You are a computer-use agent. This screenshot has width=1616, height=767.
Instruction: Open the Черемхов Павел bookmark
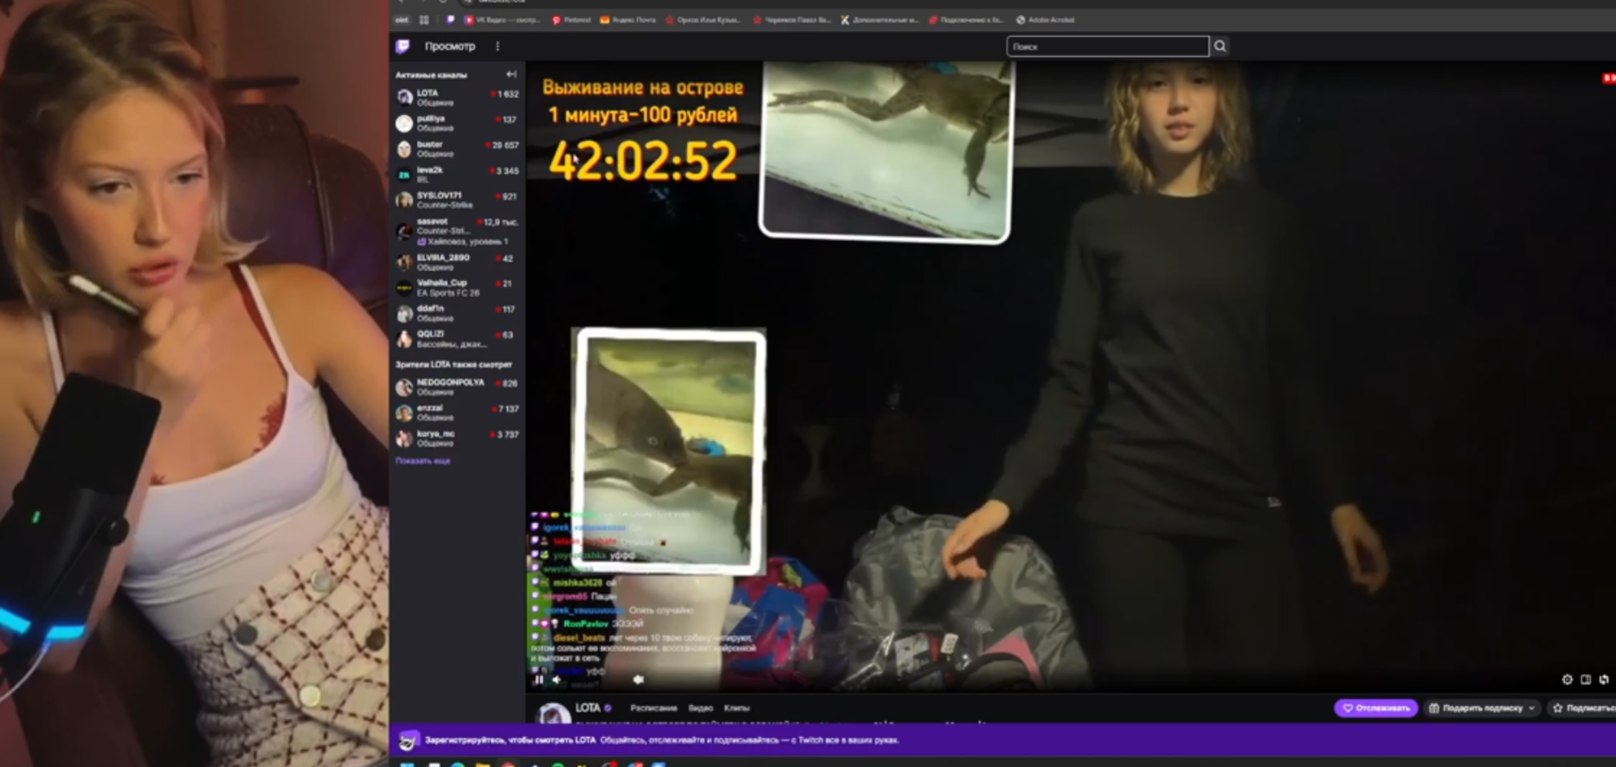pyautogui.click(x=791, y=20)
